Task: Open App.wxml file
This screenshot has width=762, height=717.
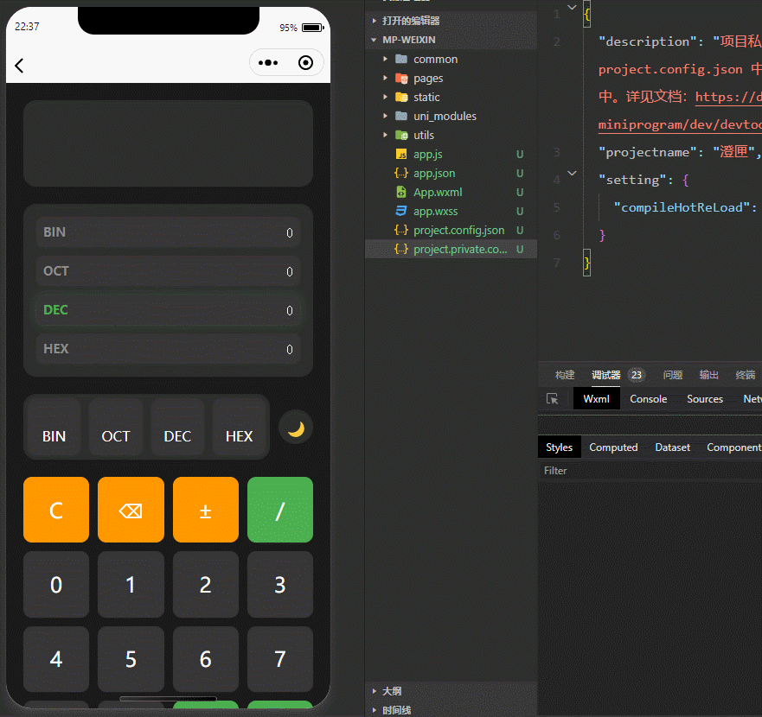Action: tap(451, 193)
